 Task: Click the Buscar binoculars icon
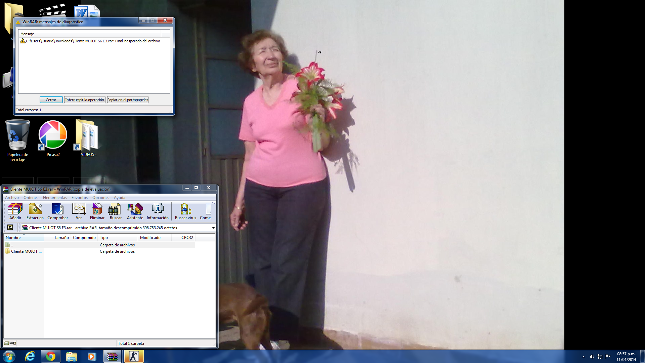pyautogui.click(x=116, y=211)
